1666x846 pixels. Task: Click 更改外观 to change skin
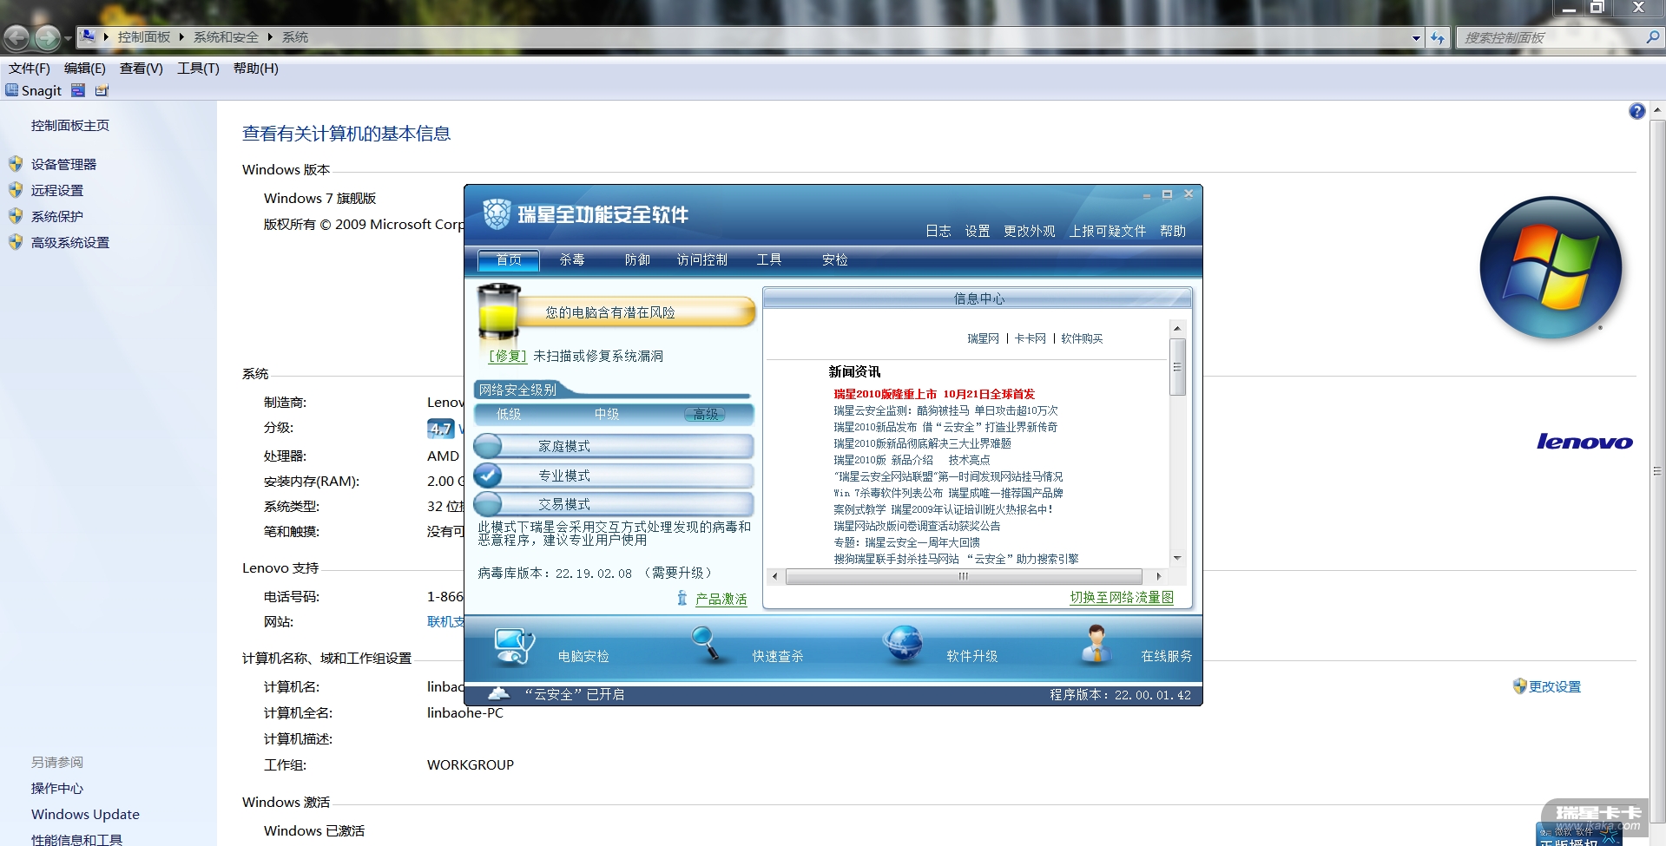pos(1030,231)
